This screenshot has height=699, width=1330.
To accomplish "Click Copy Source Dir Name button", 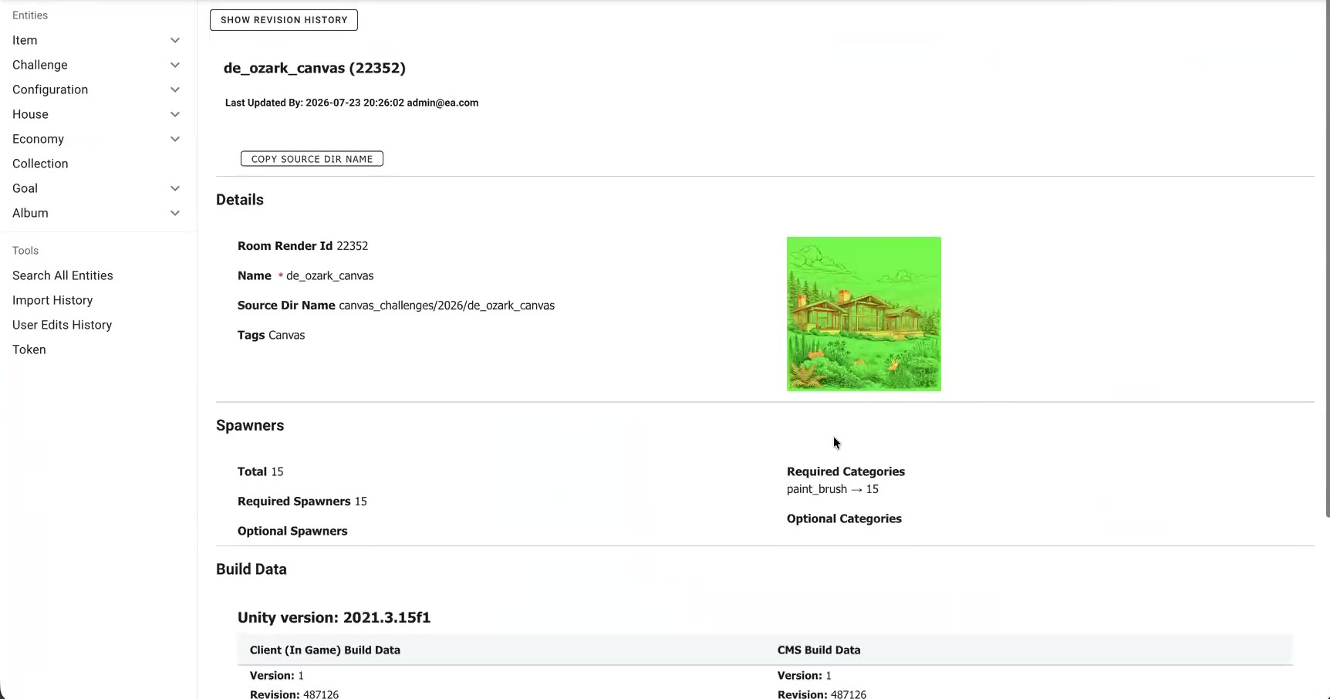I will coord(312,159).
